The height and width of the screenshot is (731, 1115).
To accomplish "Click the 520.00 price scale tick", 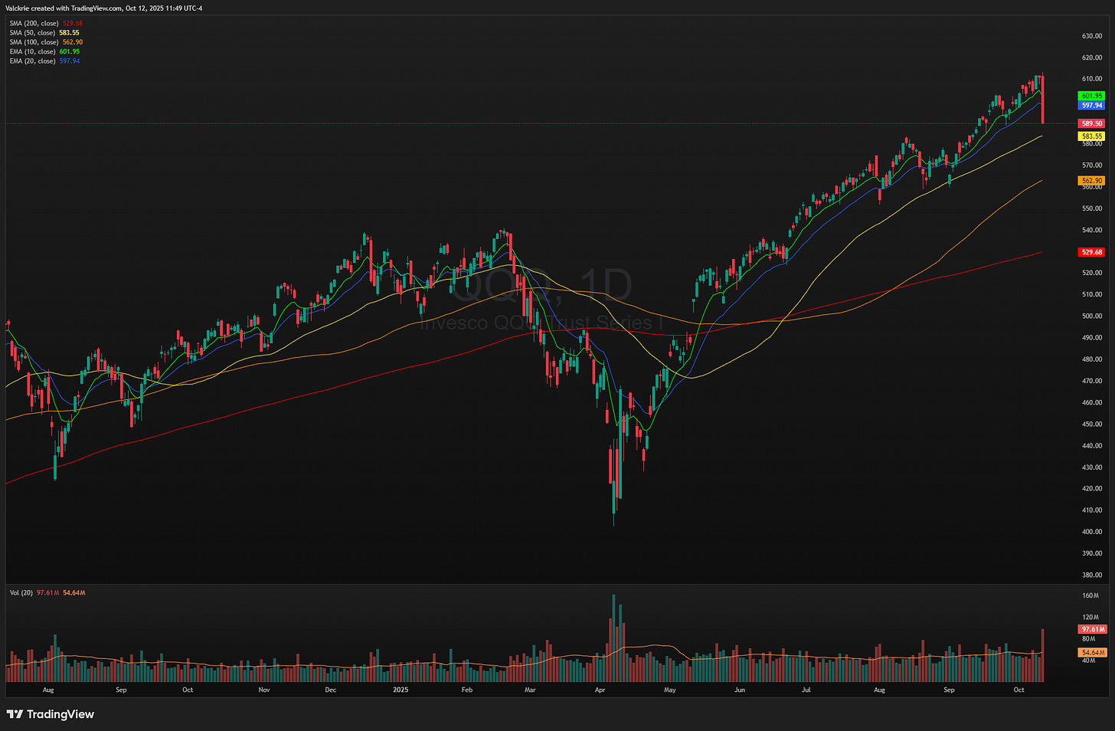I will click(x=1092, y=273).
